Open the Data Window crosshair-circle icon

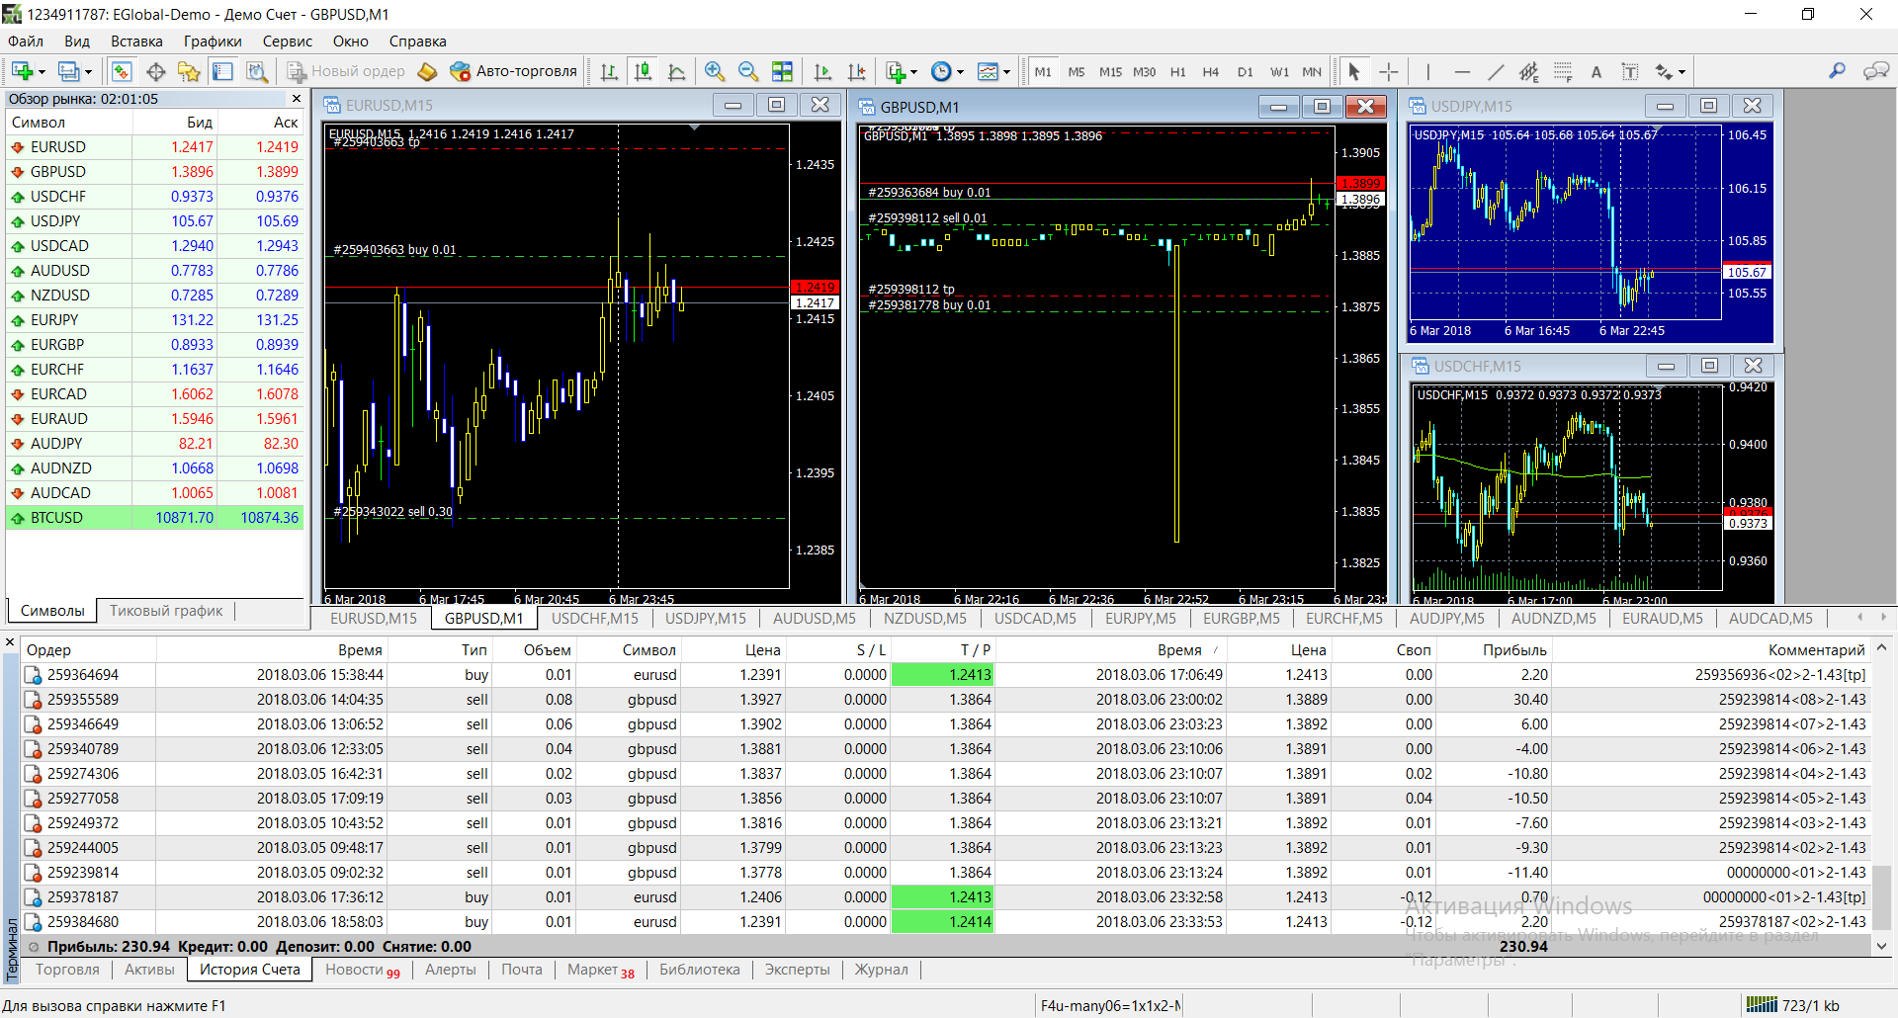[x=155, y=71]
